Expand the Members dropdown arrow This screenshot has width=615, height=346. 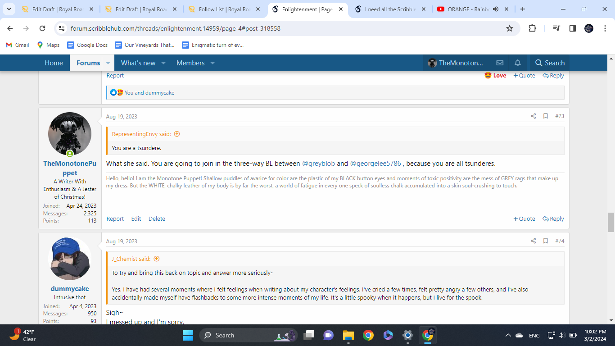tap(212, 63)
